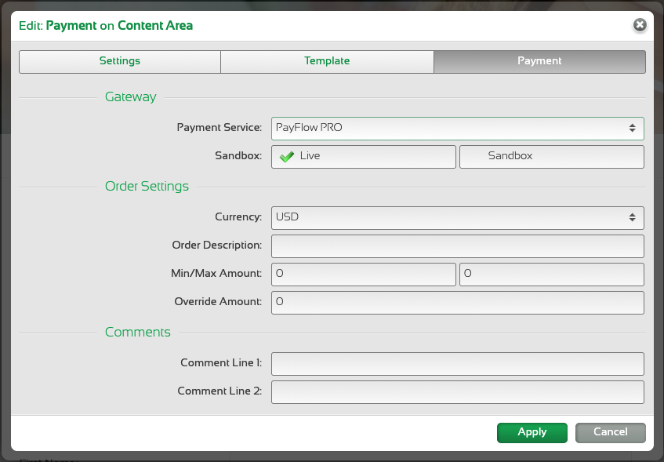664x462 pixels.
Task: Click the Min Amount field
Action: click(363, 275)
